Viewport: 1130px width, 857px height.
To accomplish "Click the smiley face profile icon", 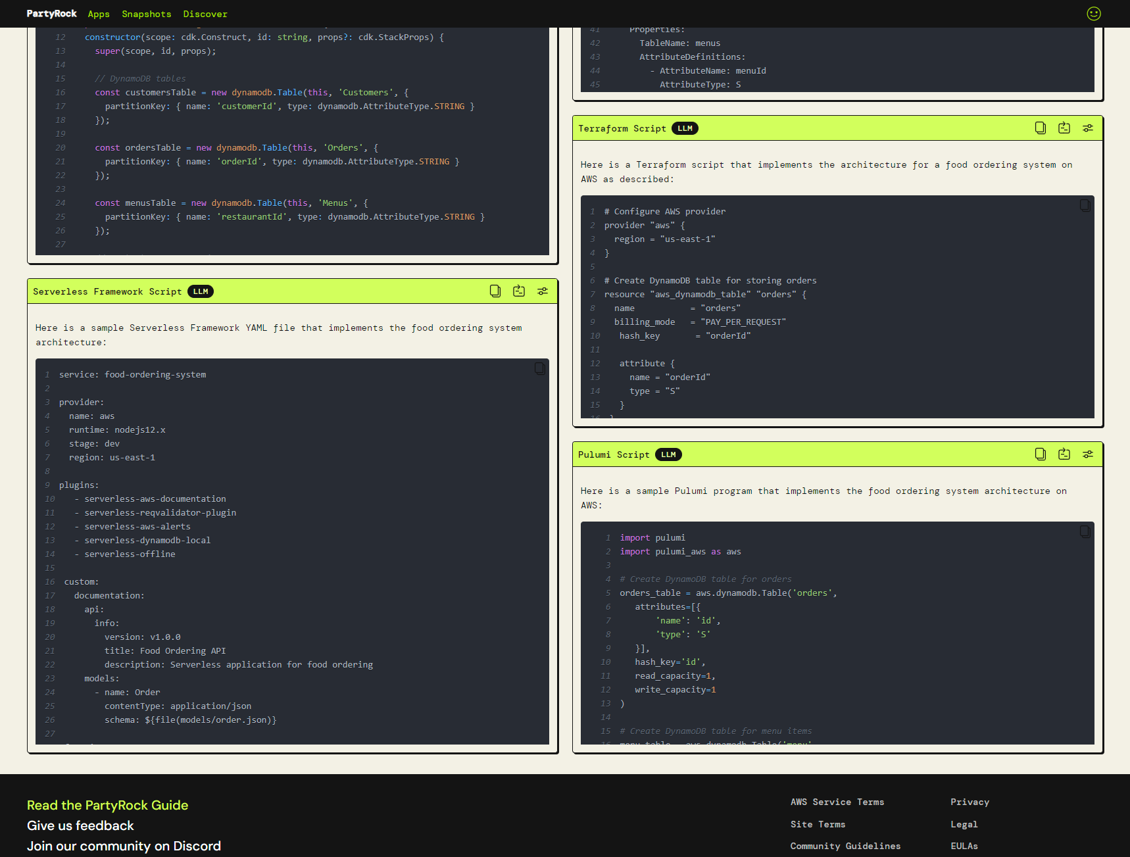I will tap(1094, 14).
